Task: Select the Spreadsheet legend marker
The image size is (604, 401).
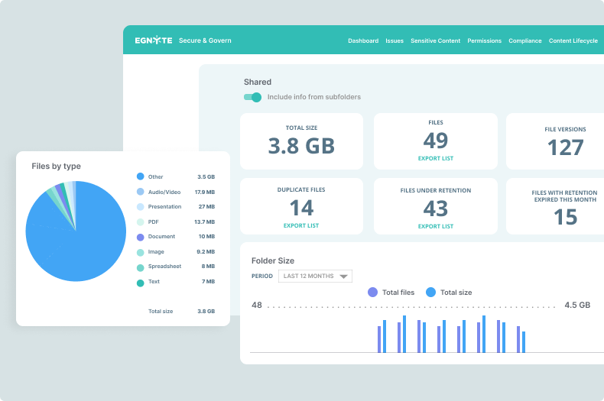Action: pos(140,267)
